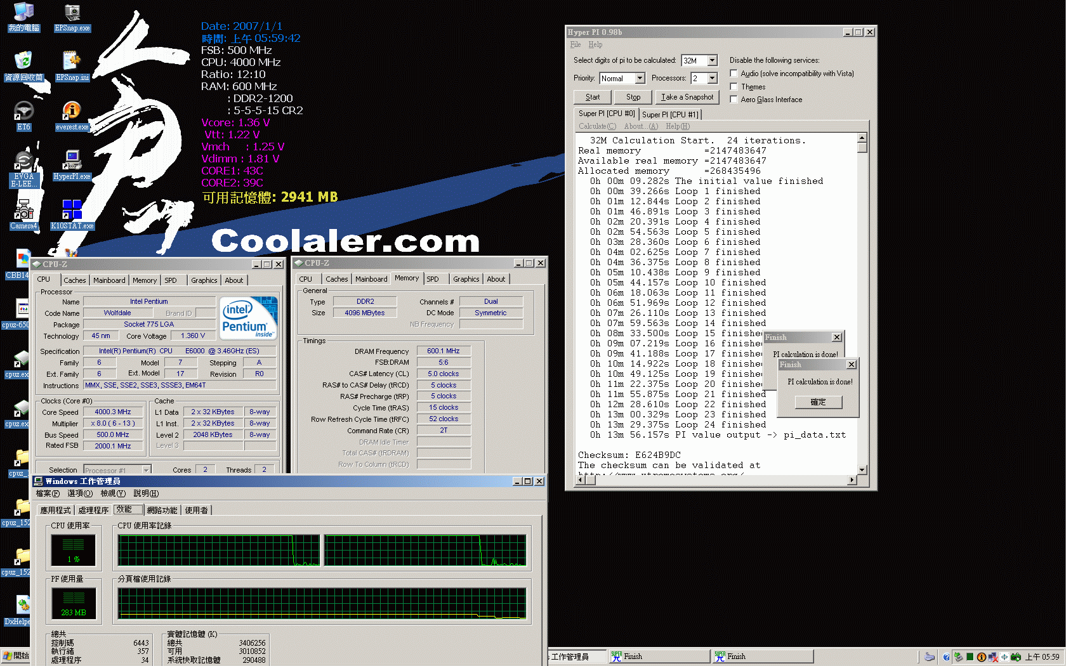Open the DxHelper desktop icon

17,611
